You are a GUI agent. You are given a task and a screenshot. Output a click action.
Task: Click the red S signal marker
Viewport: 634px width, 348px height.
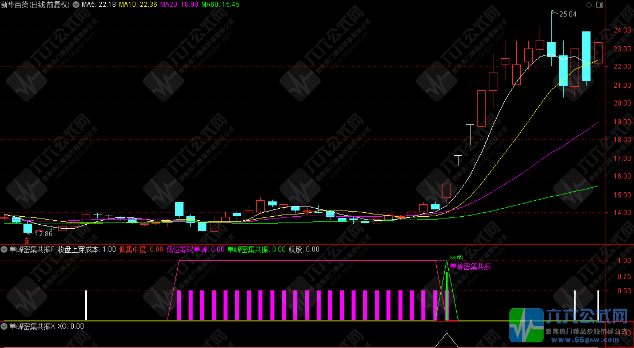pyautogui.click(x=27, y=241)
